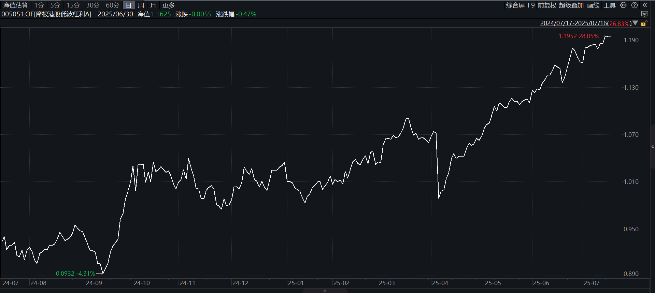Toggle the orange date range lock icon
This screenshot has width=655, height=293.
[644, 23]
